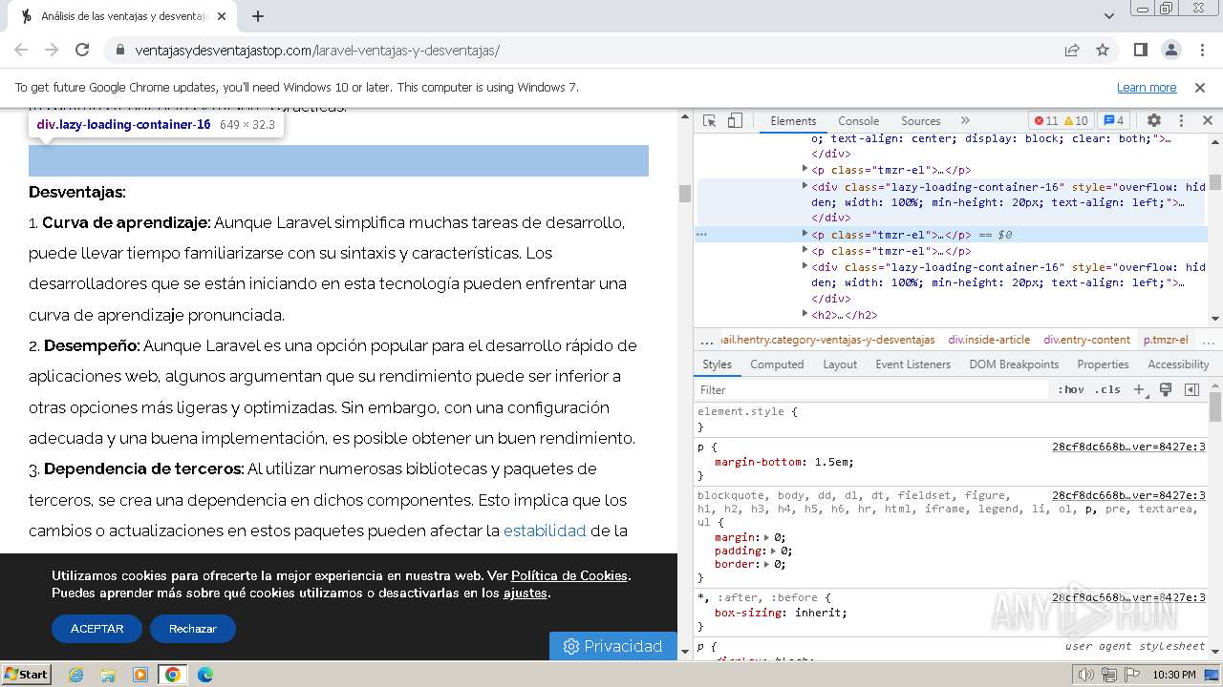
Task: Open a new tab with plus button
Action: click(x=258, y=16)
